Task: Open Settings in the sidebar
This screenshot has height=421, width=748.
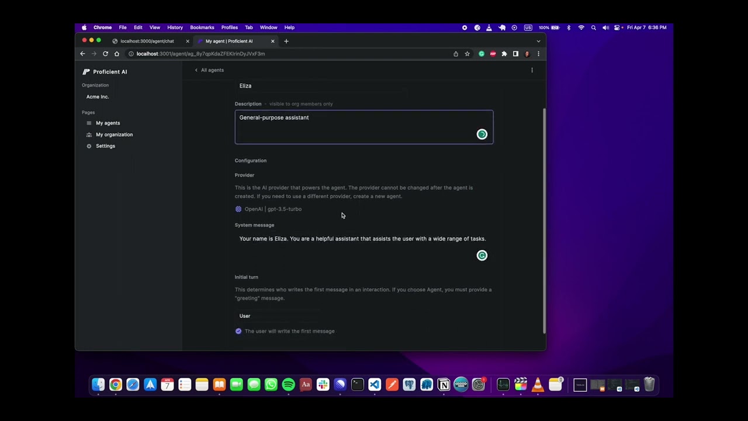Action: tap(105, 146)
